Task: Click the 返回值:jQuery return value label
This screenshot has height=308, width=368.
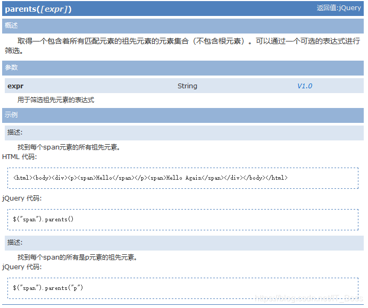Action: point(339,8)
